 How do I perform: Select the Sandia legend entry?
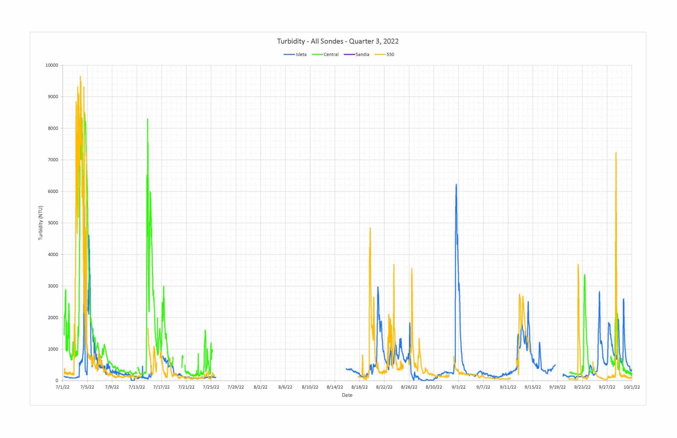pos(362,55)
